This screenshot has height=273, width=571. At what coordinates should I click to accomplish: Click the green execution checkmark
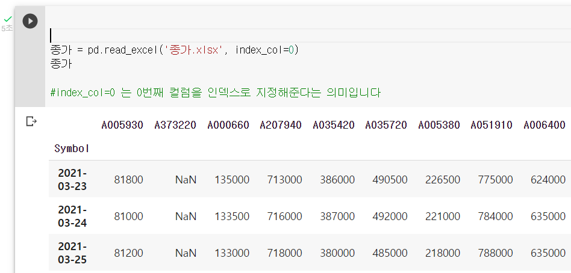pyautogui.click(x=8, y=19)
